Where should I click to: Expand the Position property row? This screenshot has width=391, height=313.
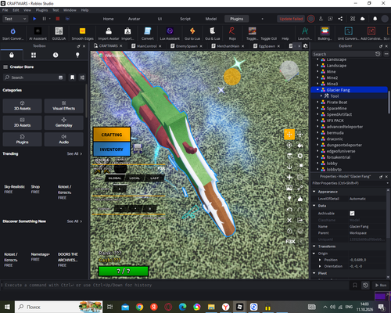click(x=320, y=260)
